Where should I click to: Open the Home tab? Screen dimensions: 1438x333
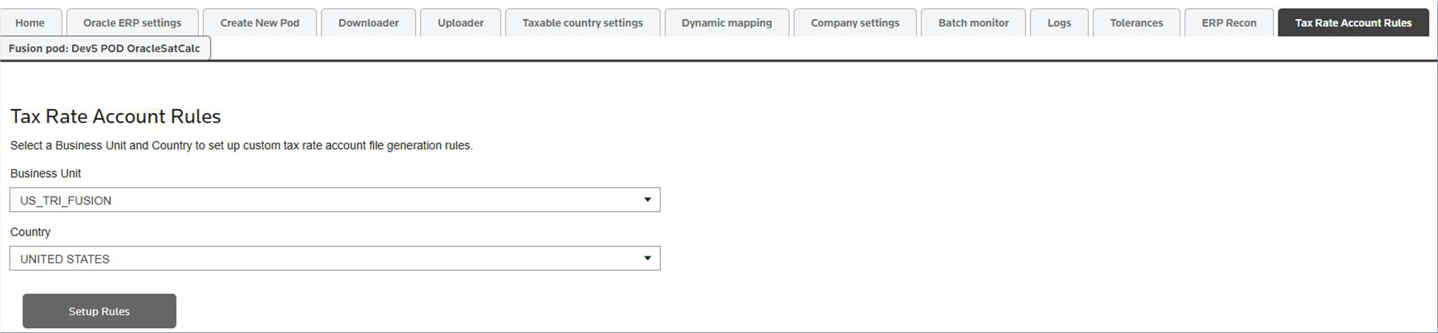(x=31, y=22)
